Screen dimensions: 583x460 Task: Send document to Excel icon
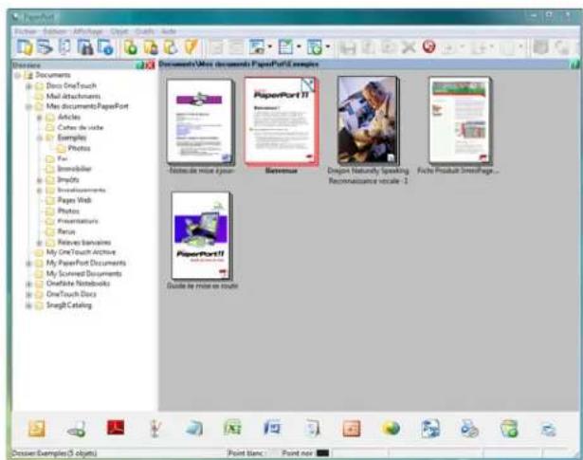point(233,429)
